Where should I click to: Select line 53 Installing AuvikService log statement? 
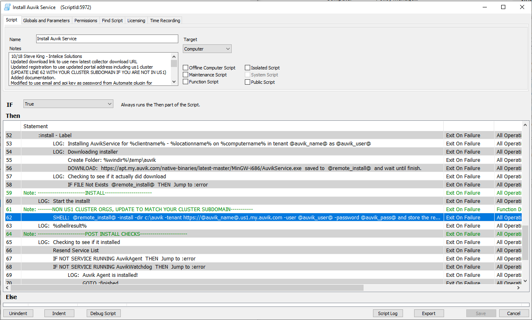coord(263,143)
